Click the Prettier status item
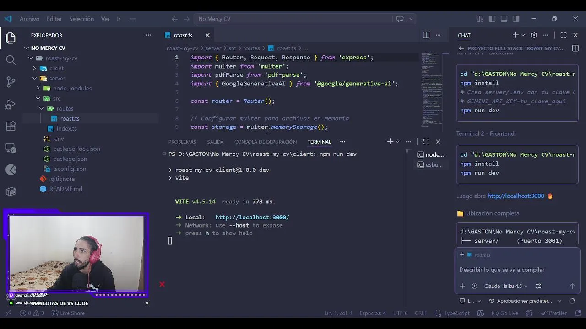Viewport: 586px width, 329px height. pyautogui.click(x=553, y=313)
